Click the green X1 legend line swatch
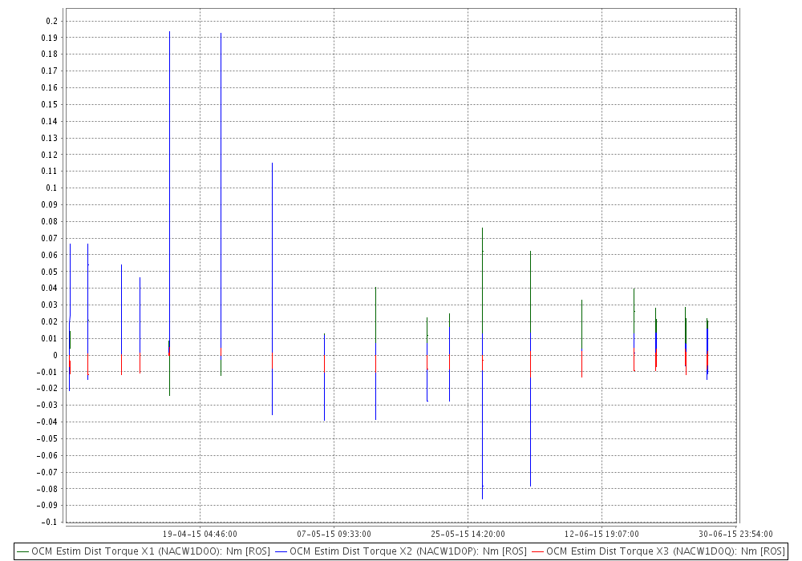Viewport: 802px width, 561px height. tap(22, 552)
